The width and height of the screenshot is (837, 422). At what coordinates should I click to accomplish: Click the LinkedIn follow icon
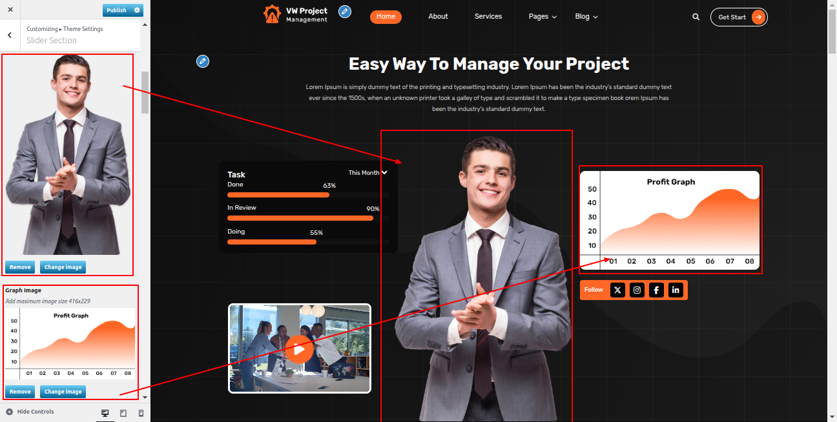(676, 290)
